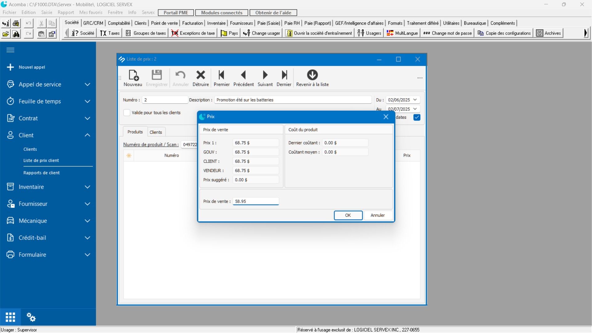592x333 pixels.
Task: Click the Dernier record icon
Action: [284, 75]
